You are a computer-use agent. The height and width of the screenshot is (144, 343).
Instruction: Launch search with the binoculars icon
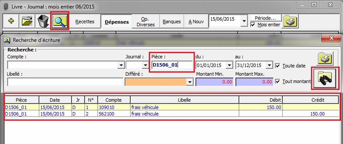(x=325, y=79)
